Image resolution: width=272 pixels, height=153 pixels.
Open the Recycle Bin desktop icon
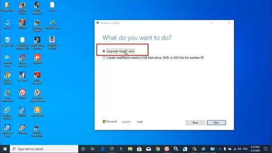[x=8, y=42]
